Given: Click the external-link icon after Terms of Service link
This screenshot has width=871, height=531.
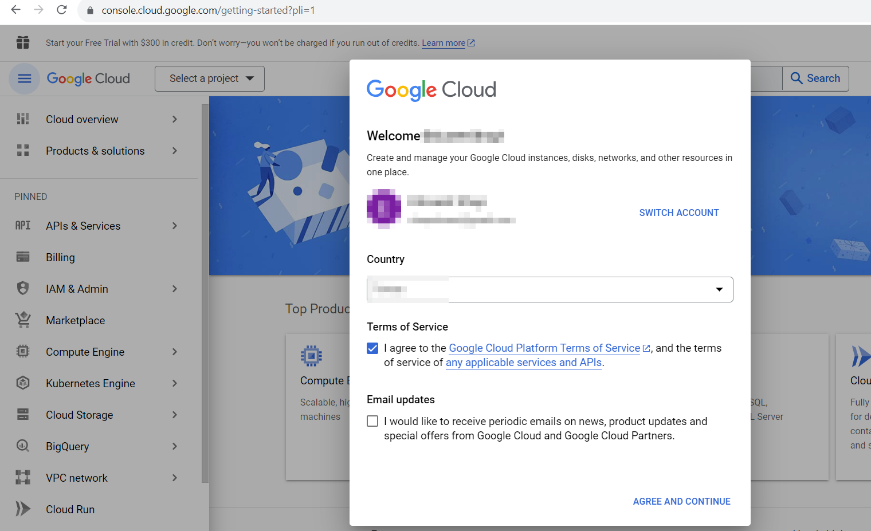Looking at the screenshot, I should tap(646, 348).
